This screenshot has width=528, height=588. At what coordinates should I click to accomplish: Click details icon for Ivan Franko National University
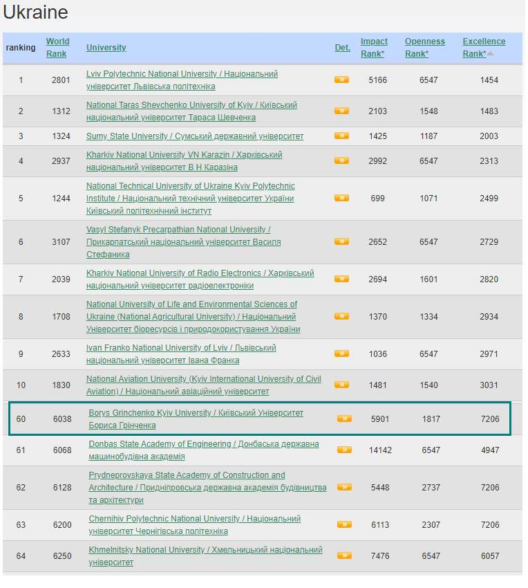click(341, 354)
